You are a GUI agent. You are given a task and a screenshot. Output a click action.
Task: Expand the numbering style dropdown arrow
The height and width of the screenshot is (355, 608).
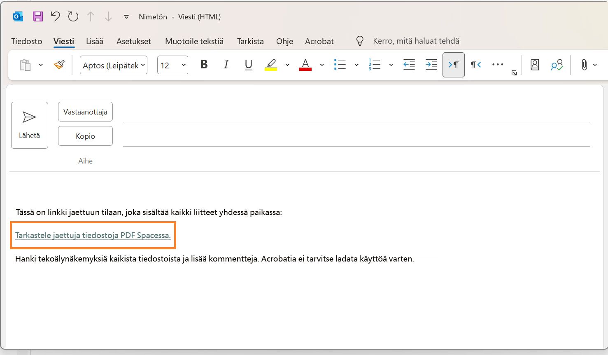coord(391,65)
